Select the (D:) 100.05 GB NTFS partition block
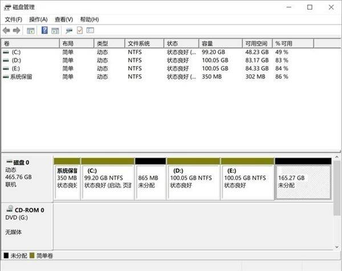Viewport: 342px width, 271px height. point(193,179)
